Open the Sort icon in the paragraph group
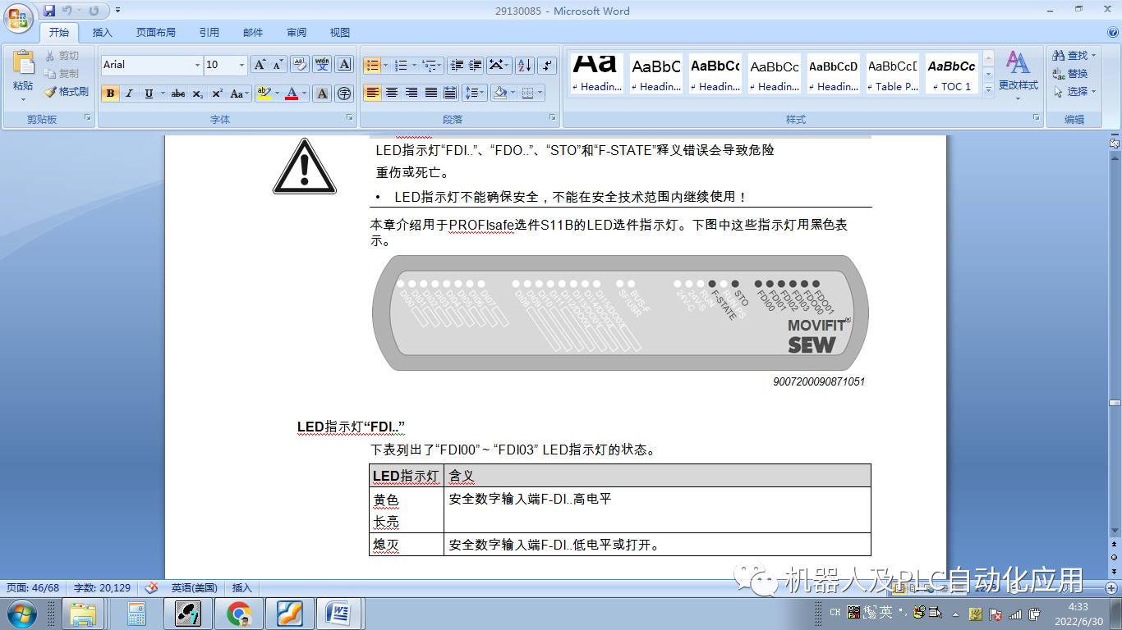Viewport: 1122px width, 630px height. (x=524, y=65)
